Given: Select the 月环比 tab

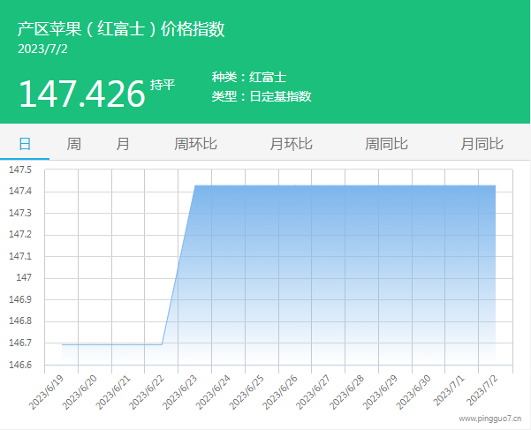Looking at the screenshot, I should click(291, 144).
